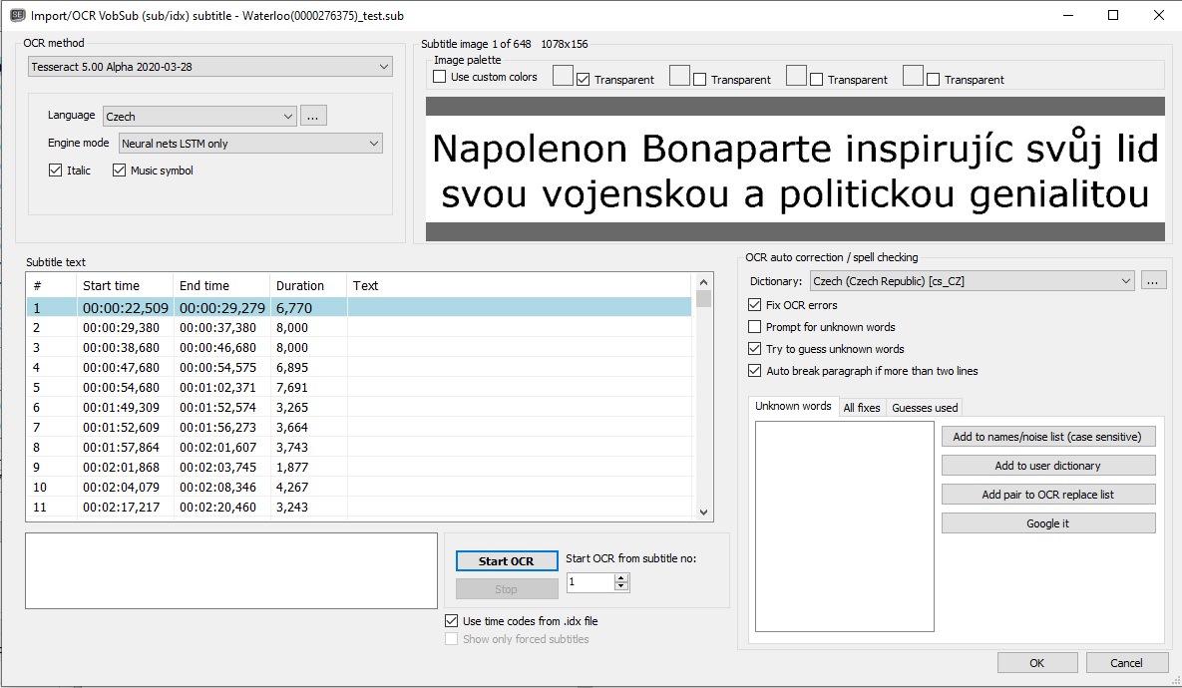Image resolution: width=1182 pixels, height=688 pixels.
Task: Click the ellipsis button next to Dictionary
Action: [x=1153, y=281]
